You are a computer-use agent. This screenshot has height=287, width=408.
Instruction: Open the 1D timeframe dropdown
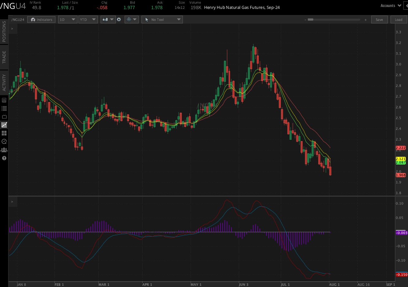point(67,19)
